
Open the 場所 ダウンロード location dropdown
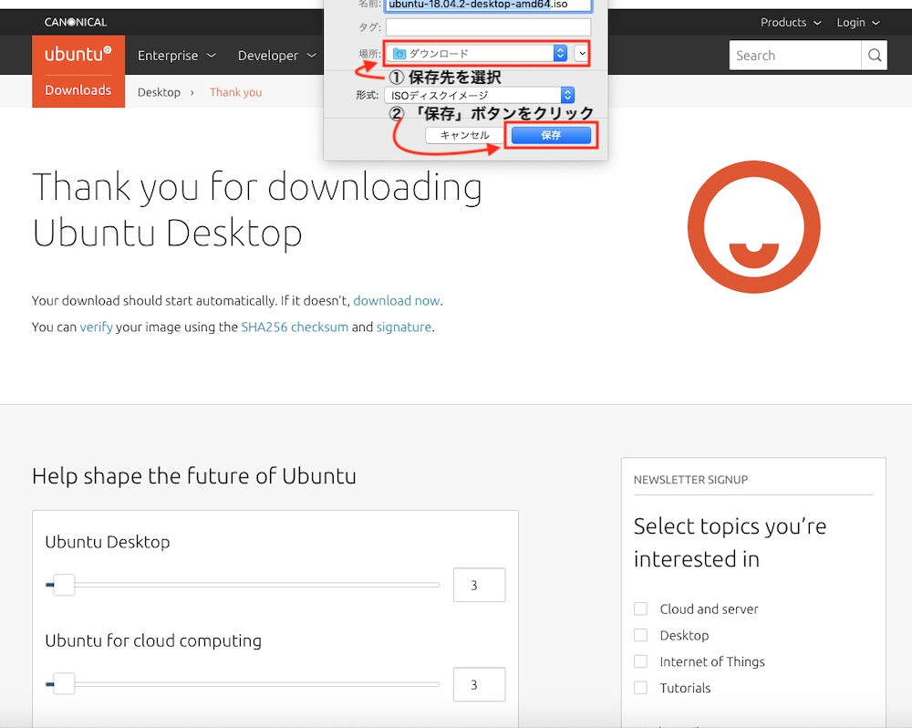point(476,54)
